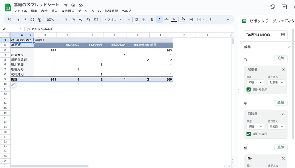This screenshot has width=295, height=168.
Task: Select data range grid icon
Action: (283, 34)
